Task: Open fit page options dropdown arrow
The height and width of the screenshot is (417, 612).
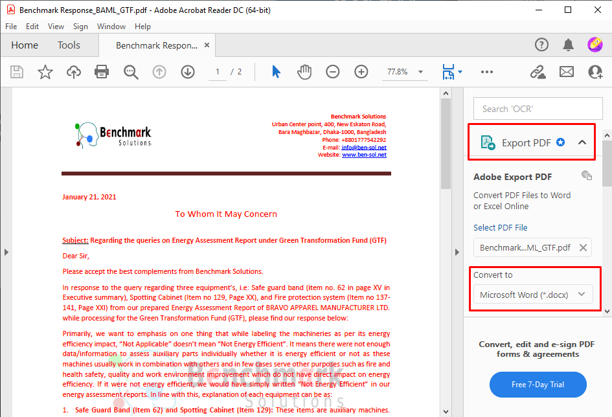Action: coord(460,72)
